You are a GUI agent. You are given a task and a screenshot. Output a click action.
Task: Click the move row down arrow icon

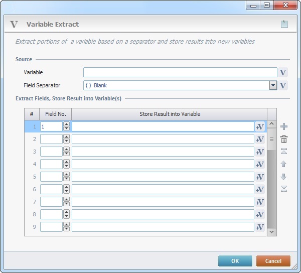(x=284, y=177)
